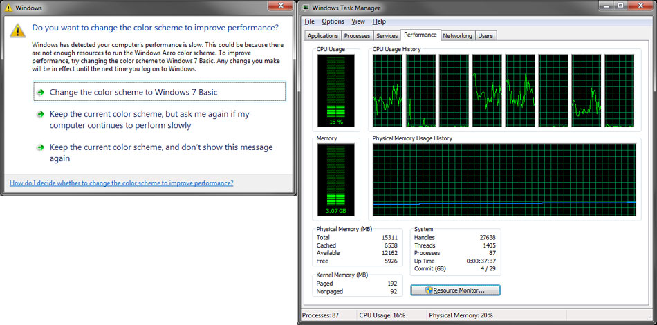Close the Windows color scheme dialog
This screenshot has height=325, width=657.
point(282,6)
